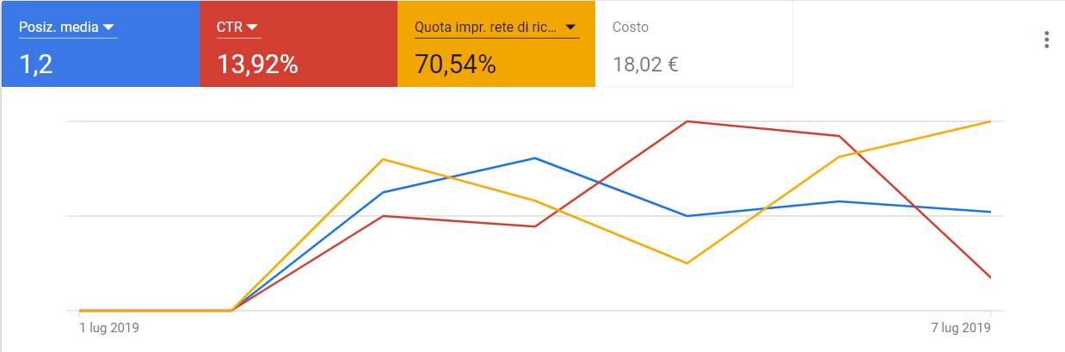Click the red line's endpoint at right edge
Image resolution: width=1065 pixels, height=352 pixels.
click(990, 277)
